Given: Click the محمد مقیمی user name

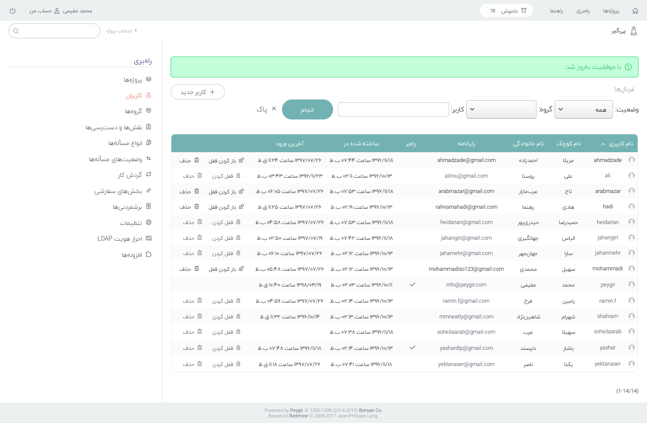Looking at the screenshot, I should point(77,11).
